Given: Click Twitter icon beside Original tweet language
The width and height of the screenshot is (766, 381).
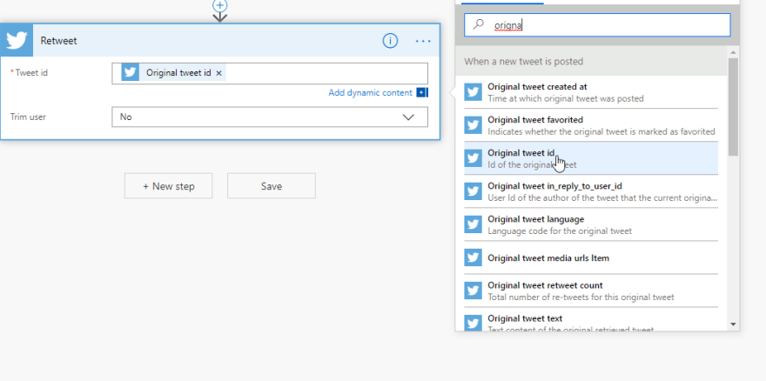Looking at the screenshot, I should point(473,224).
